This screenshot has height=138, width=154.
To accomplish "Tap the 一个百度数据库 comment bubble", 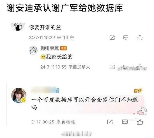I will [88, 104].
